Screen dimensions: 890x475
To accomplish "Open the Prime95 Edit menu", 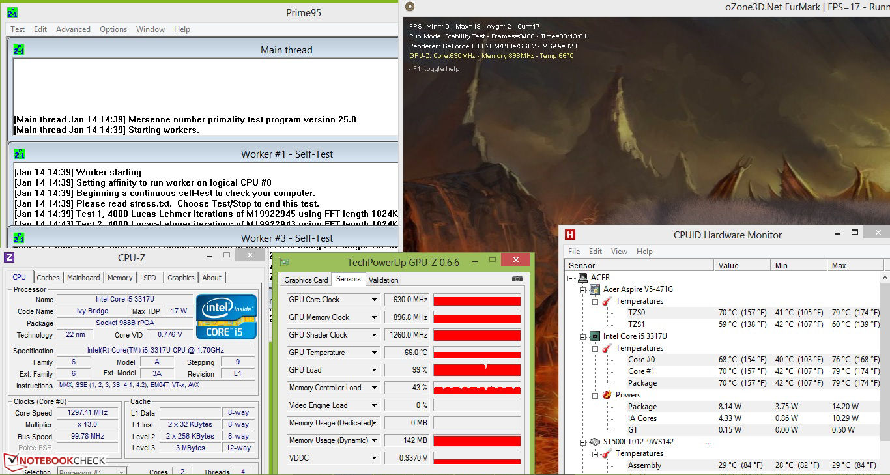I will pos(40,29).
